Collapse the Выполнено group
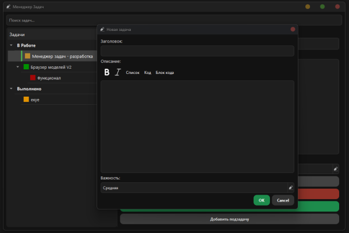 (11, 89)
